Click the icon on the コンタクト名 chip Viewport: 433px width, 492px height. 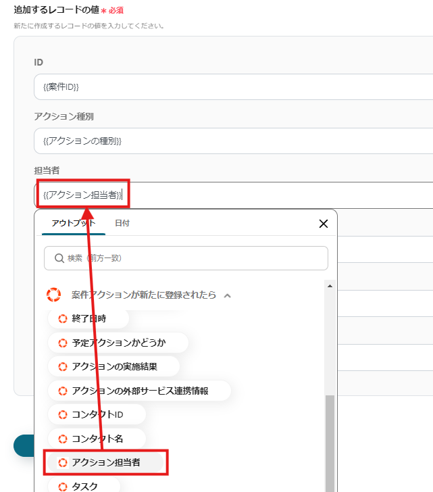(63, 439)
